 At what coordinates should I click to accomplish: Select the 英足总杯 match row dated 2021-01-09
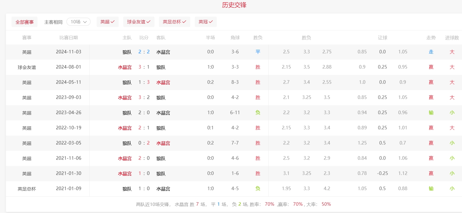(27, 189)
